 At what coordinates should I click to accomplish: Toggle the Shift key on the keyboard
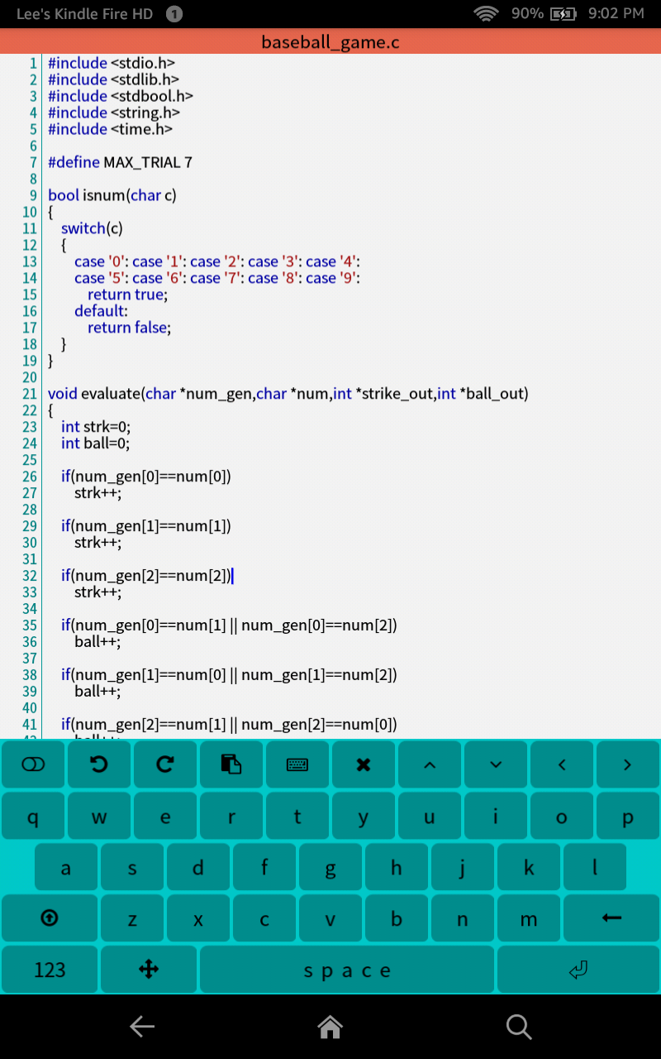point(50,918)
